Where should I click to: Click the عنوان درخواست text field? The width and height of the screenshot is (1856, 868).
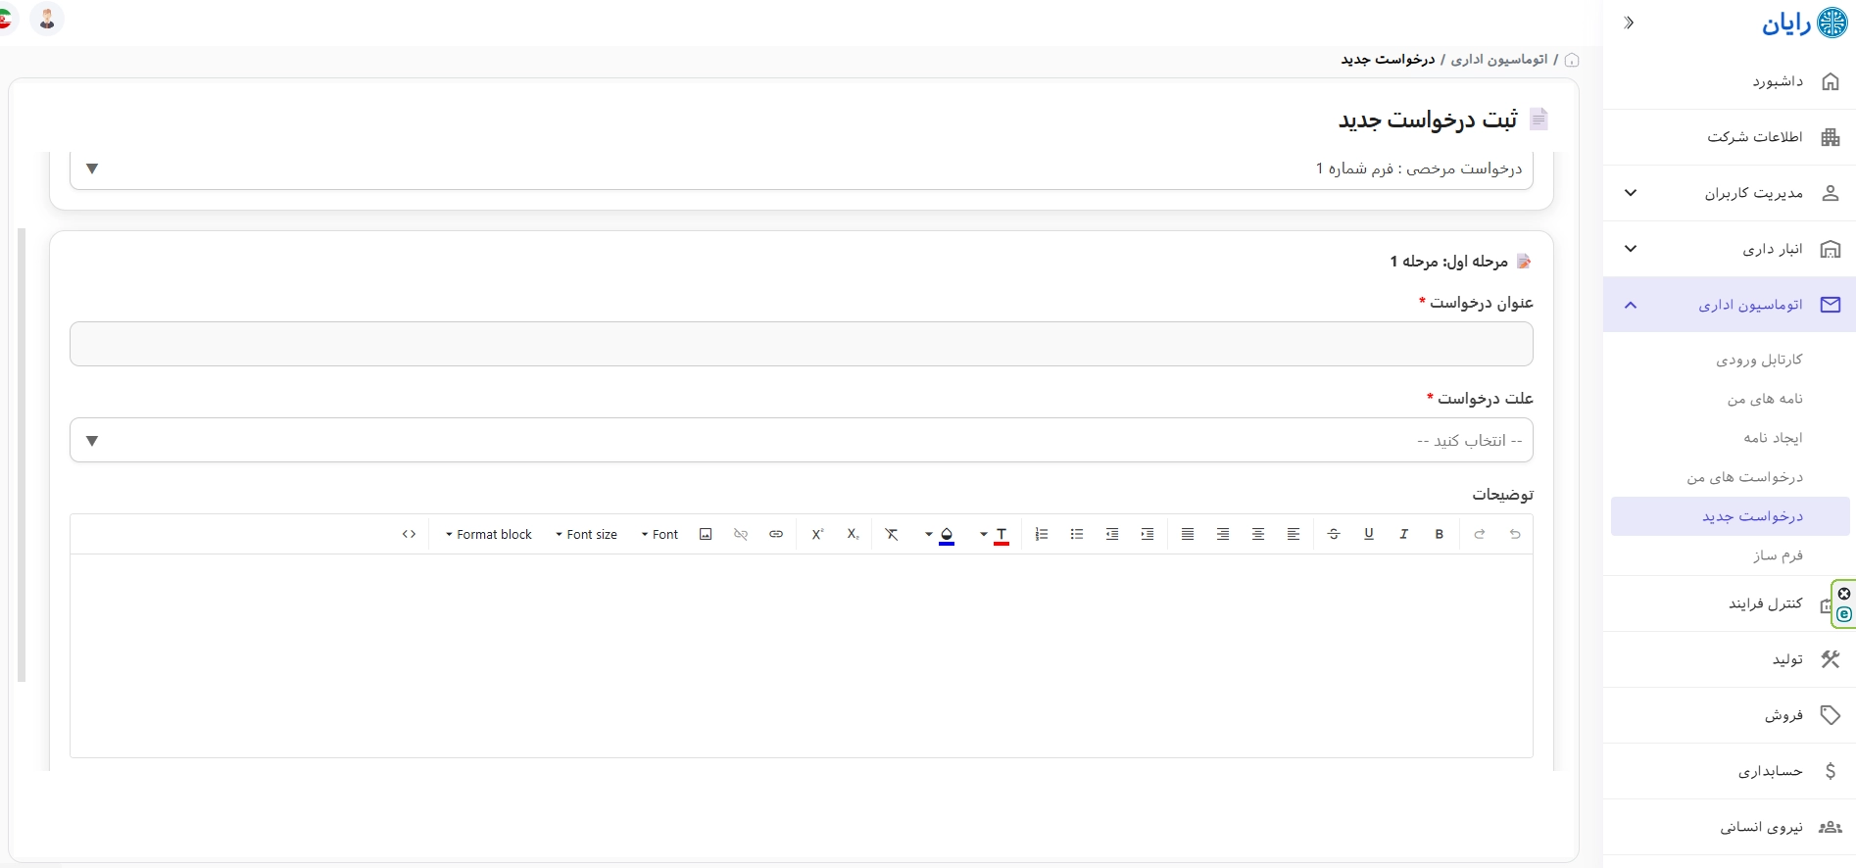coord(802,344)
